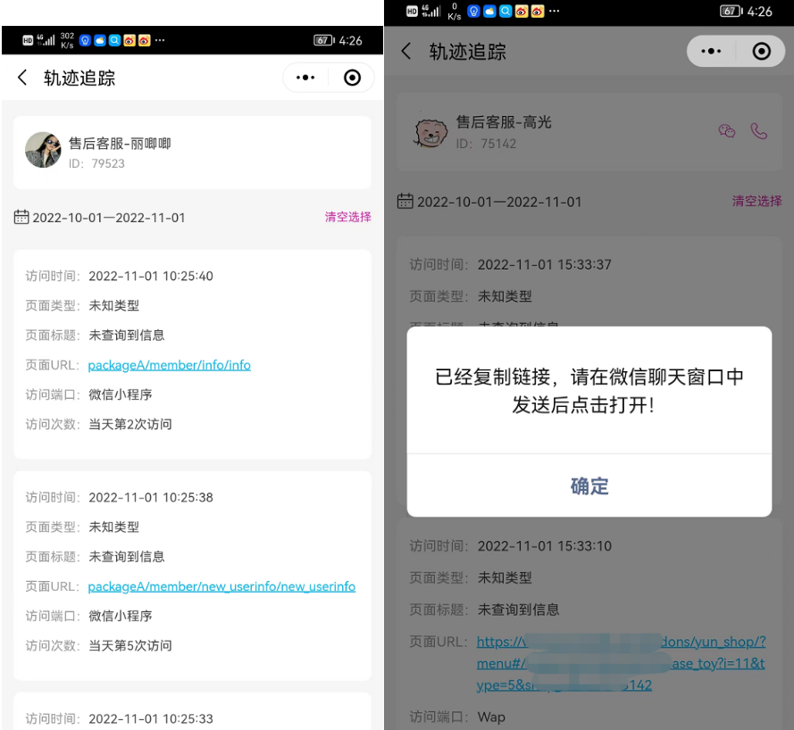
Task: Open packageA/member/new_userinfo/new_userinfo link
Action: coord(221,586)
